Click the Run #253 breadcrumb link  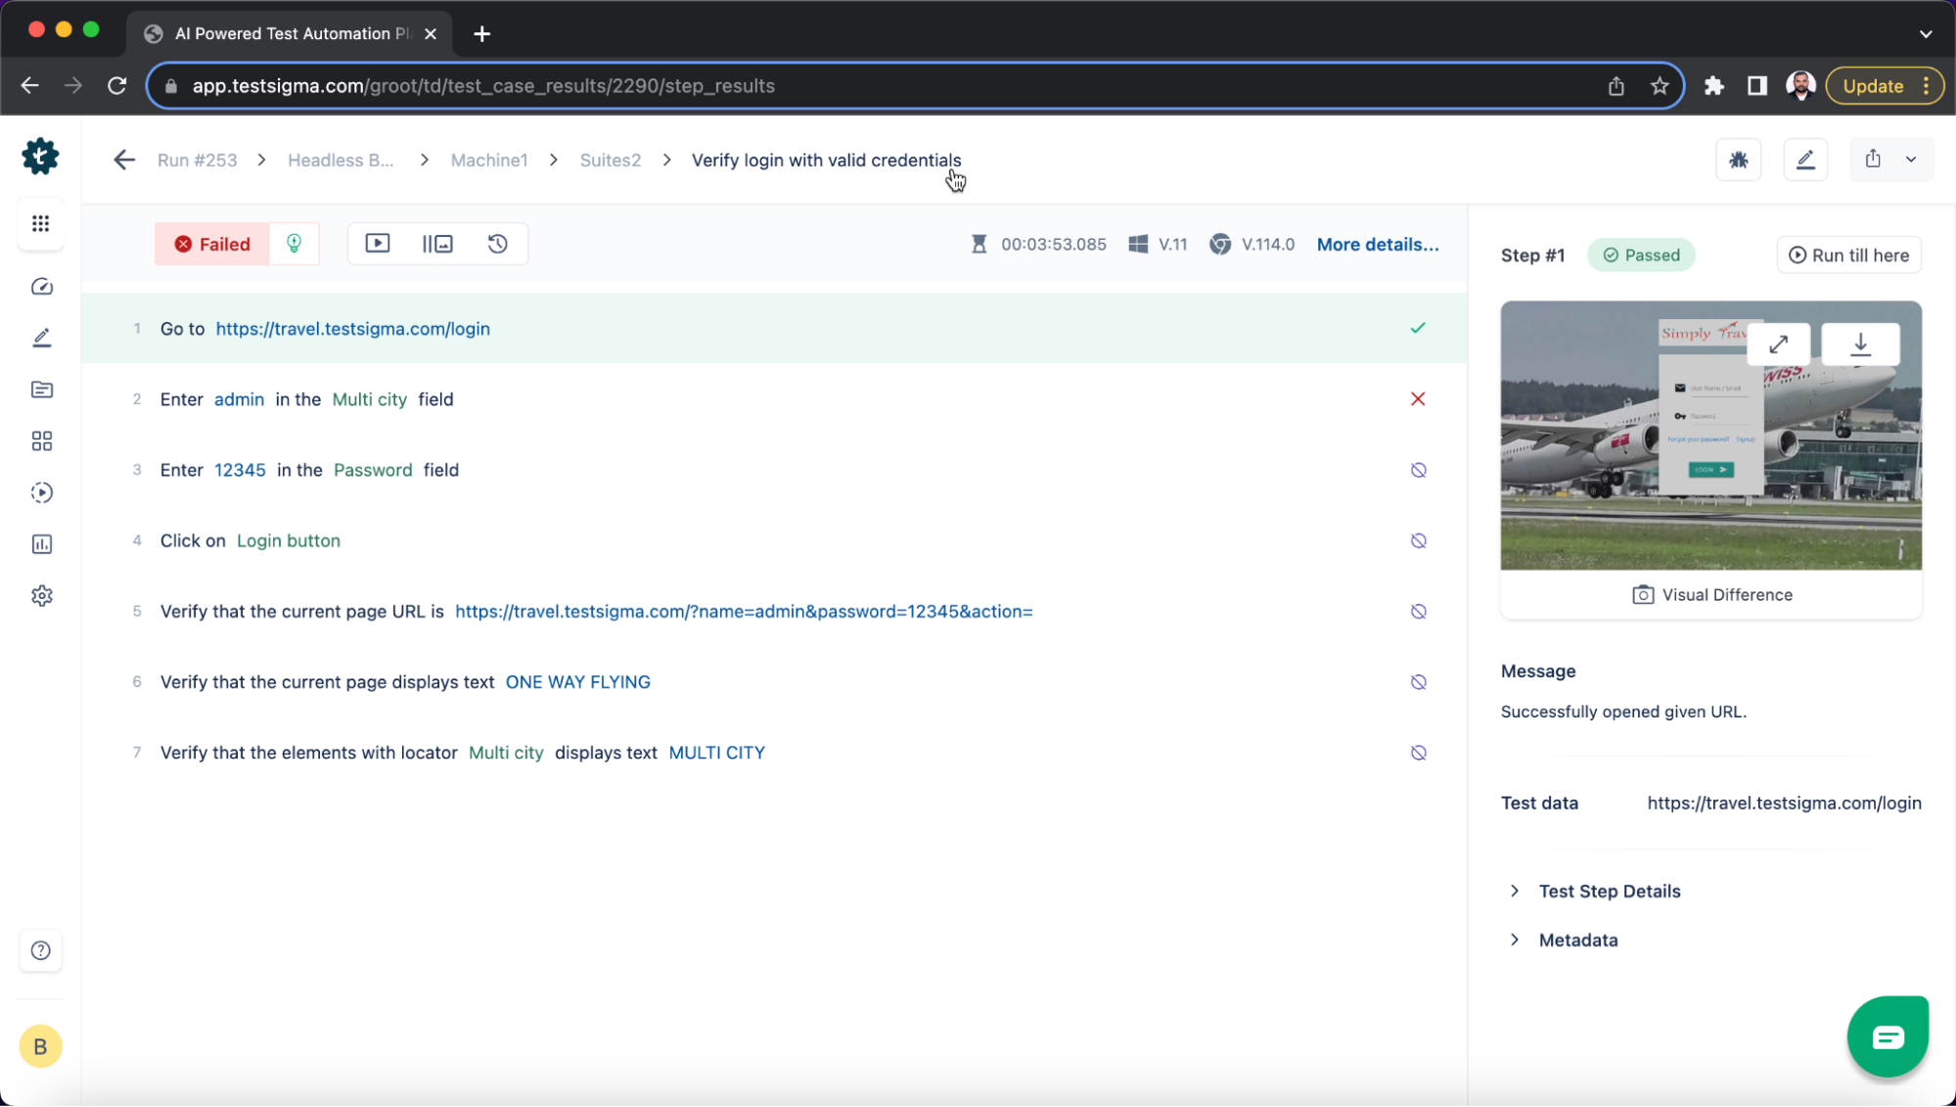click(198, 160)
